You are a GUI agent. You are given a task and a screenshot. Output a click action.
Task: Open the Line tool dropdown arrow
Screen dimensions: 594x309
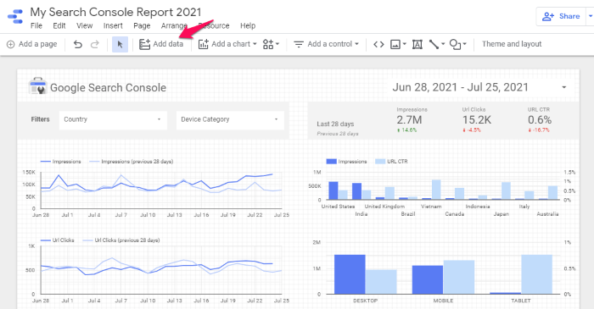click(x=443, y=44)
